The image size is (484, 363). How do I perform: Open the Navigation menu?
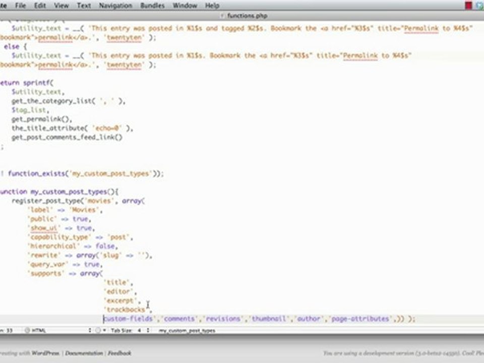(115, 6)
